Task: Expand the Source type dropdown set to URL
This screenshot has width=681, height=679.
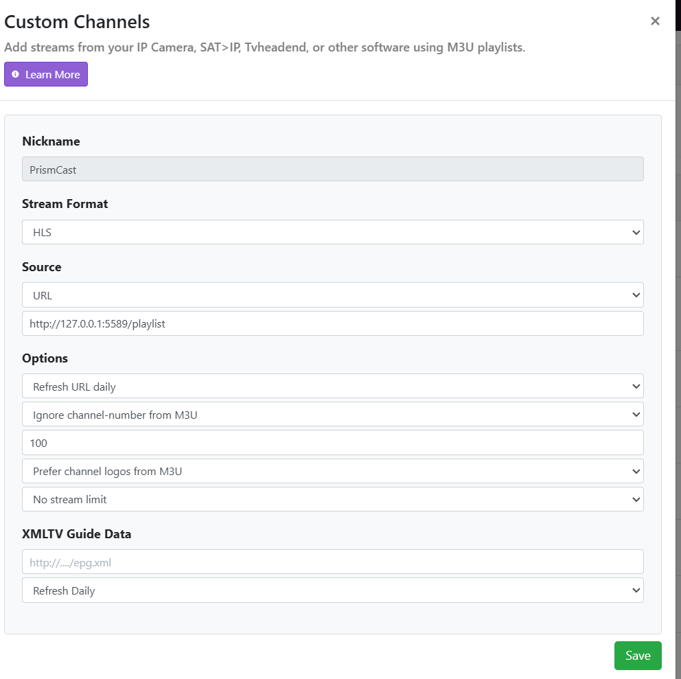Action: [332, 295]
